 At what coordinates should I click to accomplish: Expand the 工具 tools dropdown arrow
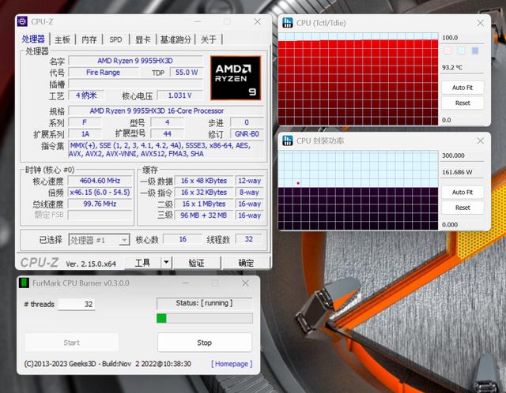(166, 263)
